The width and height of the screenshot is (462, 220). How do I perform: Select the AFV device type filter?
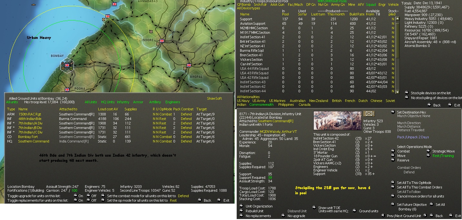(x=360, y=5)
